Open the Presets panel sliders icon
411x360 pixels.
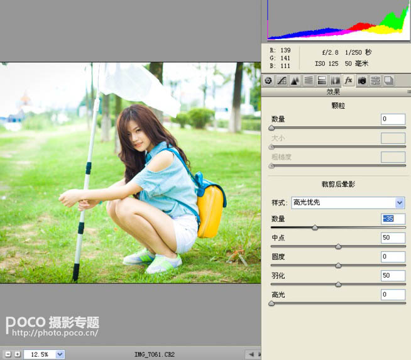pyautogui.click(x=375, y=80)
